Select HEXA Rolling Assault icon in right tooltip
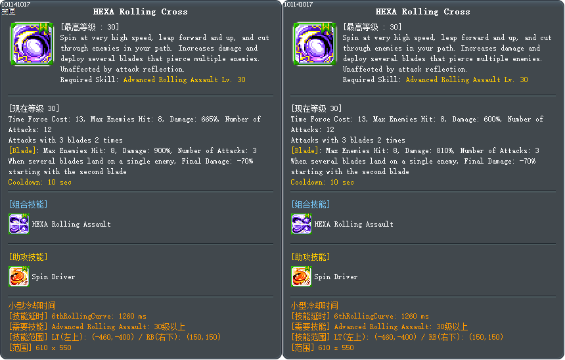Image resolution: width=565 pixels, height=360 pixels. 301,224
